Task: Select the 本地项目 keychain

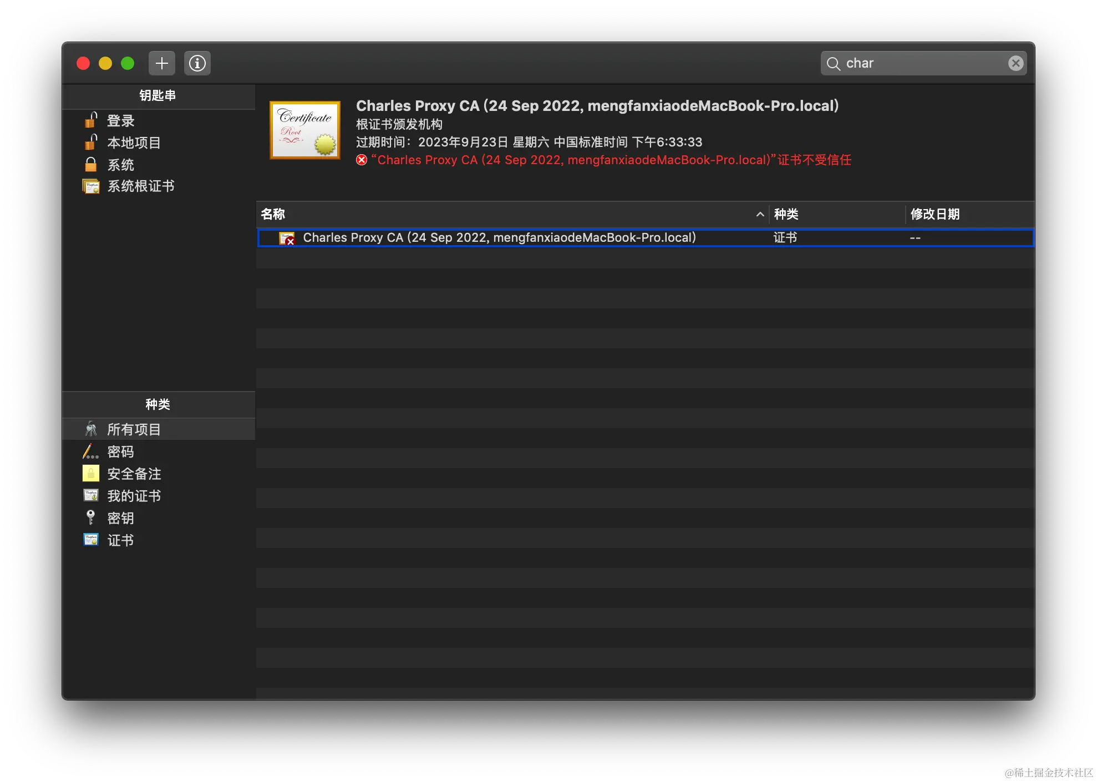Action: click(x=134, y=143)
